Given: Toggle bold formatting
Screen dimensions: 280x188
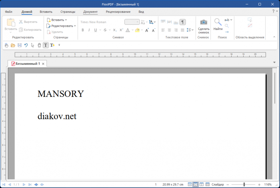Looking at the screenshot, I should click(83, 30).
